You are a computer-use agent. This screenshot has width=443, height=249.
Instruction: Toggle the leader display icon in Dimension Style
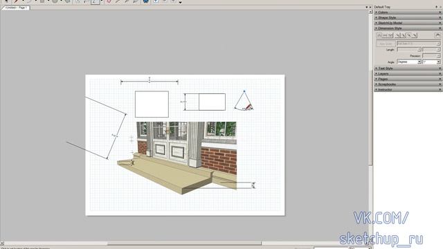(437, 35)
